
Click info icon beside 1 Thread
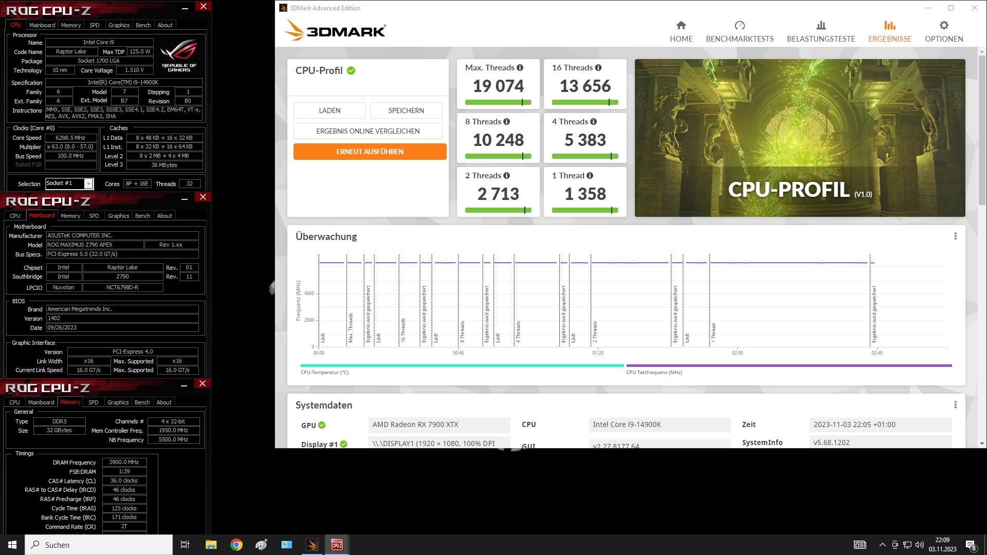click(590, 176)
